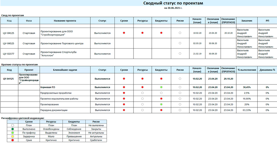Click legend yellow circle beside Задержка
Screen dimensions: 277x143
coord(13,136)
